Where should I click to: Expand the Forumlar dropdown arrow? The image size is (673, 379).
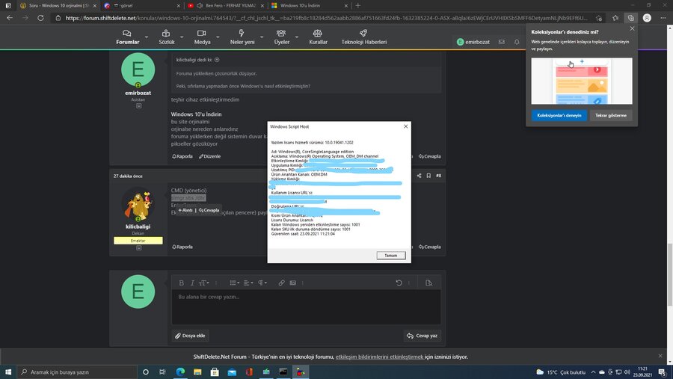click(x=147, y=37)
